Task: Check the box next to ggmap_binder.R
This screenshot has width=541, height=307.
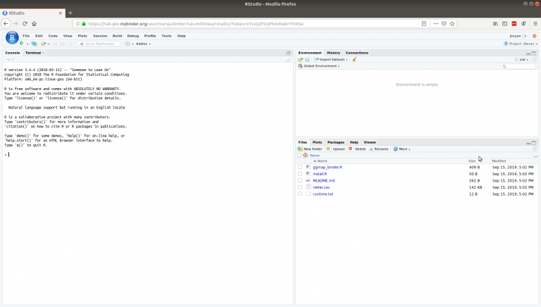Action: pos(300,167)
